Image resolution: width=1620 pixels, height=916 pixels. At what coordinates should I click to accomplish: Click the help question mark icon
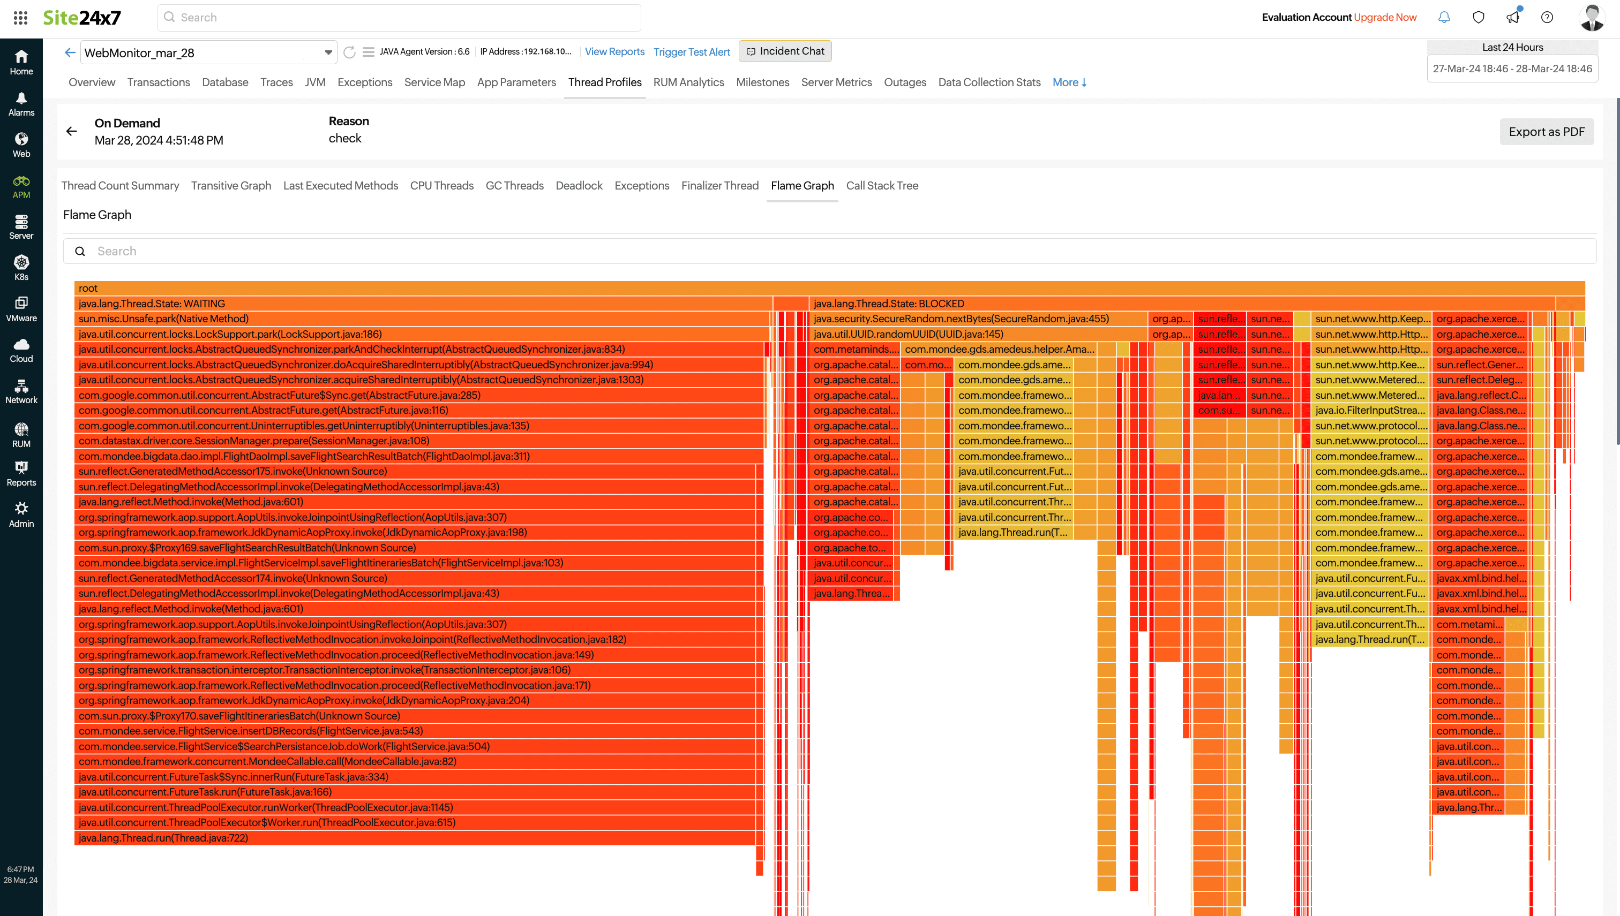1548,17
